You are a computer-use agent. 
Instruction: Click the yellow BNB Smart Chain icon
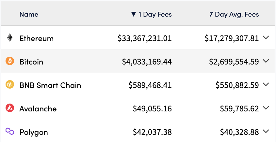click(x=10, y=84)
